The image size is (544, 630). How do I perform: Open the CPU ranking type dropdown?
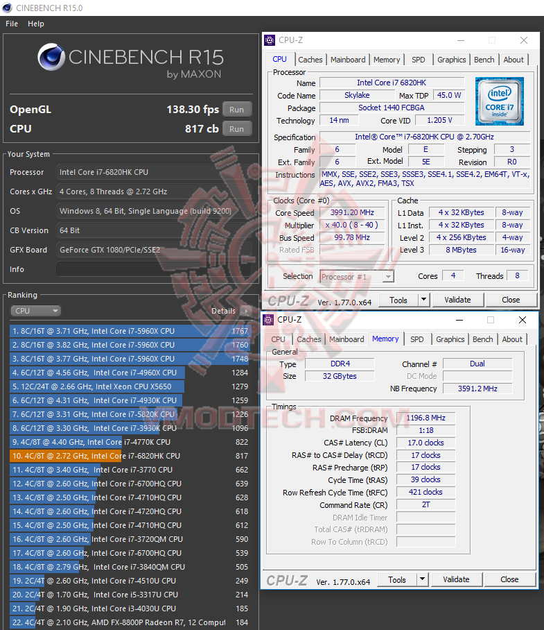tap(36, 311)
